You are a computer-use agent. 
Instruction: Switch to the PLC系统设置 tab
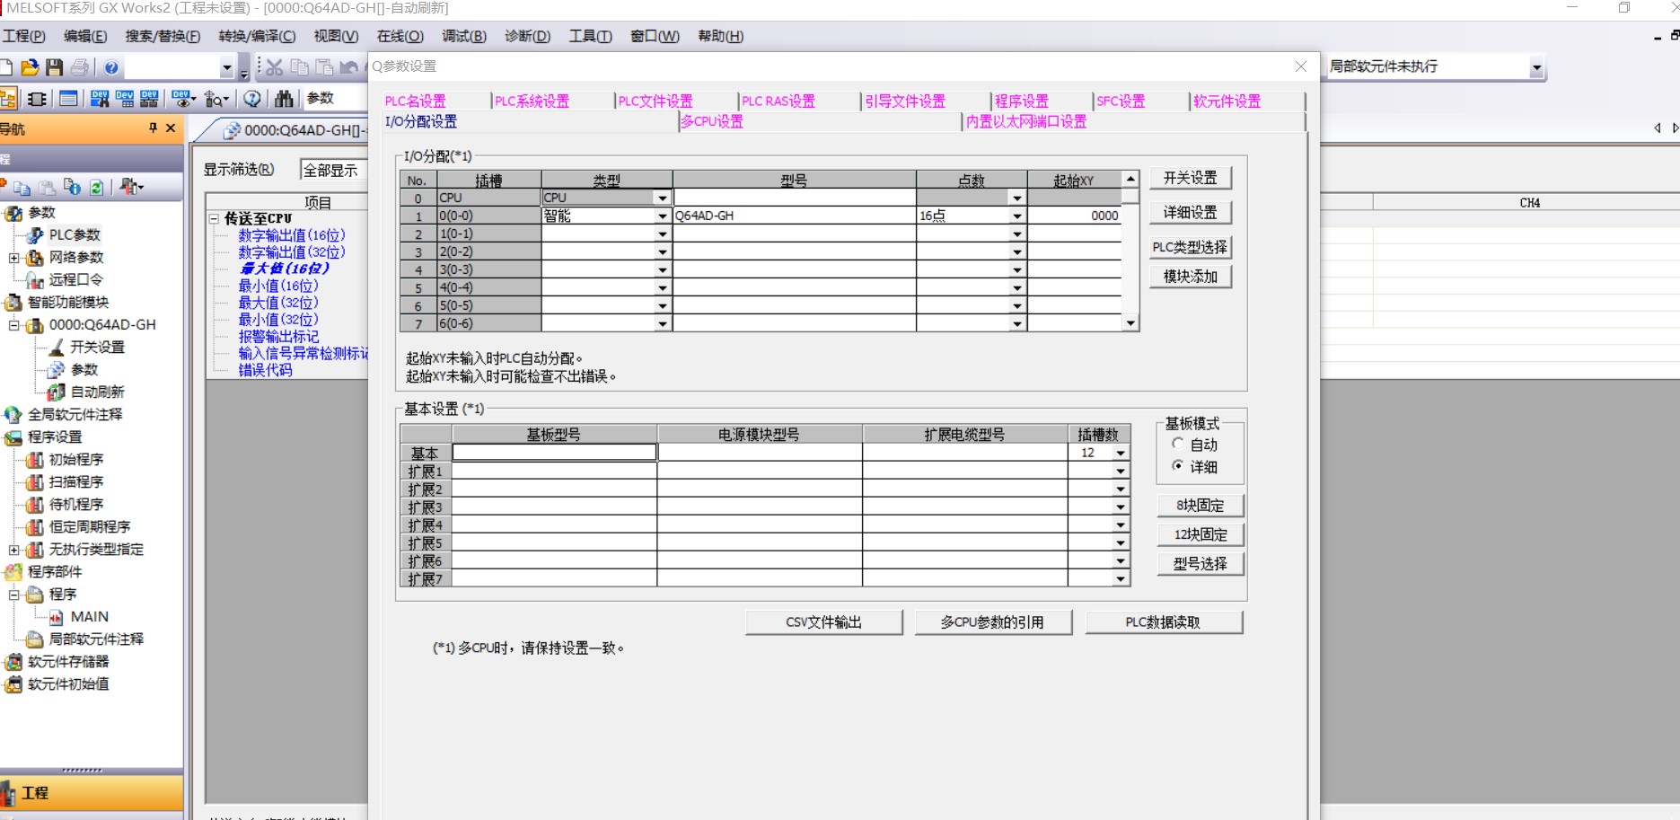pyautogui.click(x=532, y=101)
